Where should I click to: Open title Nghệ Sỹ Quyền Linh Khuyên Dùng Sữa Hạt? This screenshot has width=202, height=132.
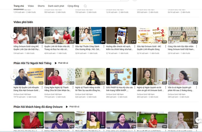tap(27, 89)
